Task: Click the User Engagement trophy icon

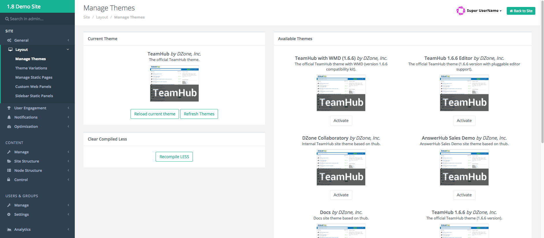Action: [9, 108]
